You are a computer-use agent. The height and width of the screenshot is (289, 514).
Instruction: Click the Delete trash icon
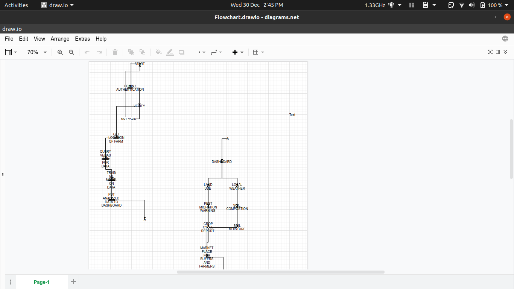point(115,52)
